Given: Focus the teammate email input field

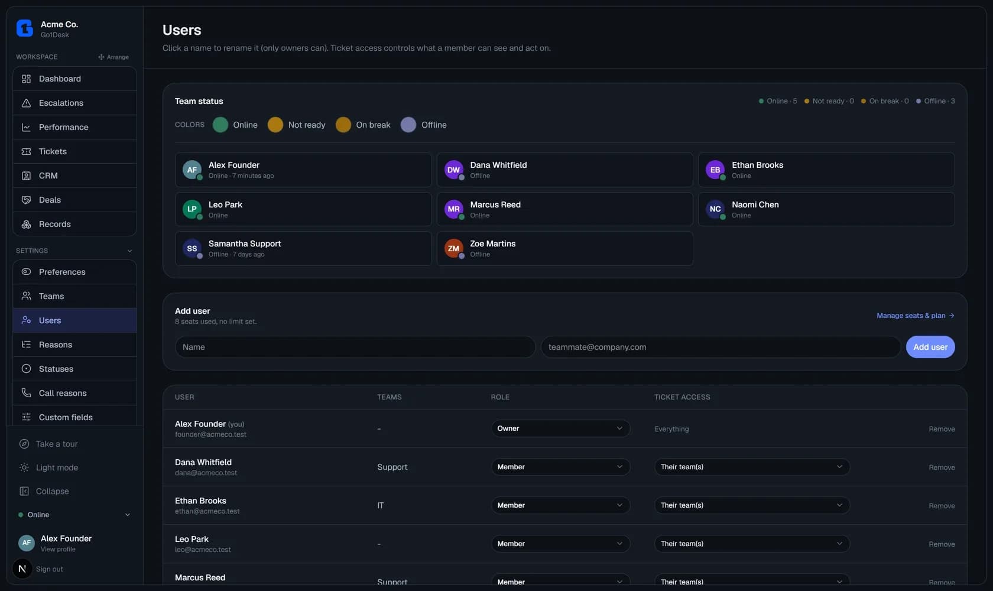Looking at the screenshot, I should (721, 347).
